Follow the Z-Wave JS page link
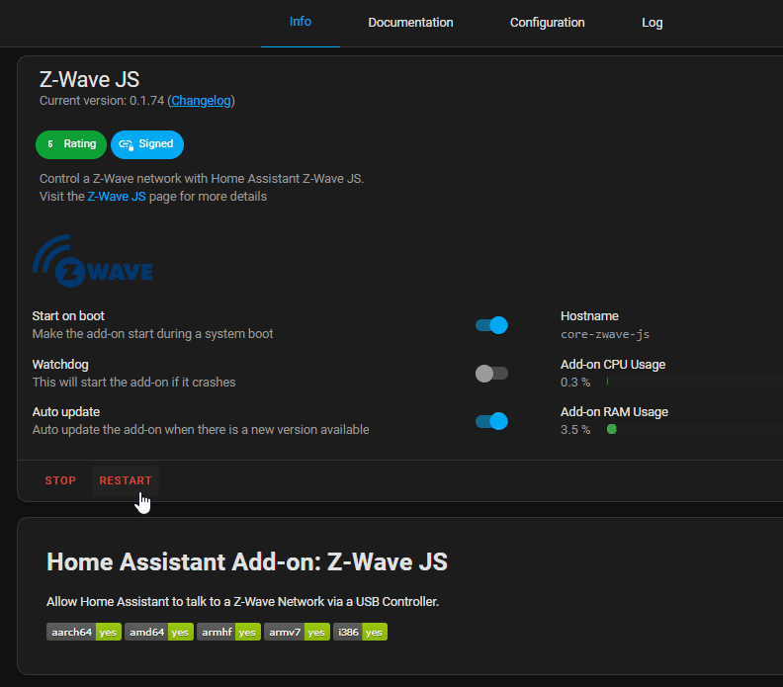Image resolution: width=783 pixels, height=687 pixels. [117, 196]
